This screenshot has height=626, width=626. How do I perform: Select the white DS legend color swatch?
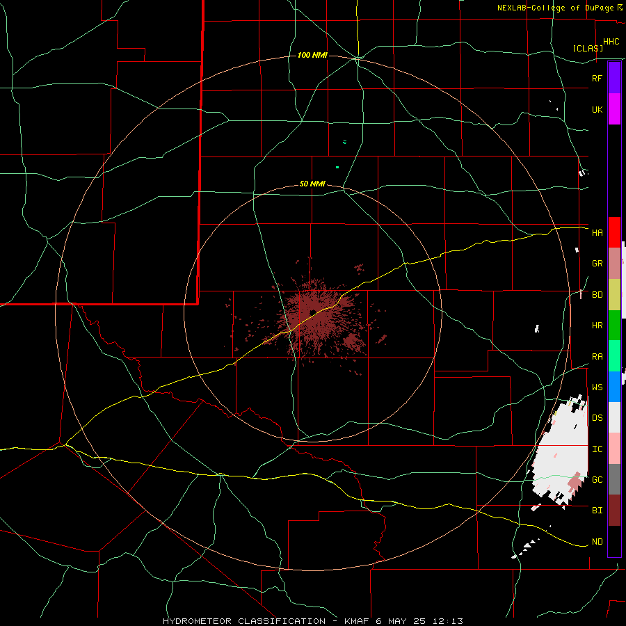point(614,417)
